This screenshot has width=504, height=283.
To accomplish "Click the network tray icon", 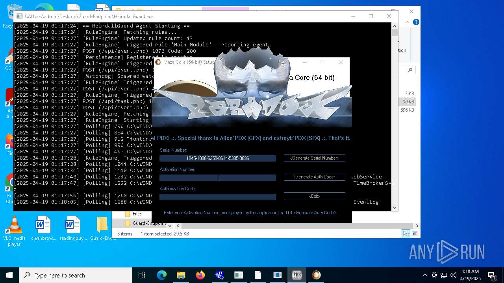I will pos(444,275).
